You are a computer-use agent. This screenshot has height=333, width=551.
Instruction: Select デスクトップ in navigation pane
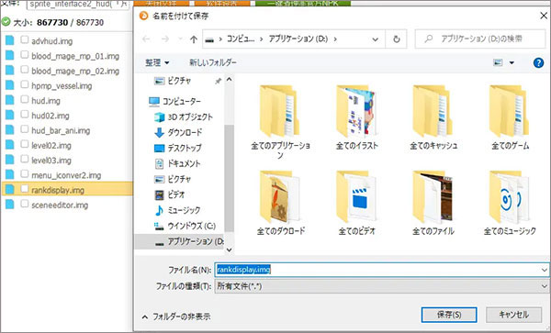coord(178,148)
